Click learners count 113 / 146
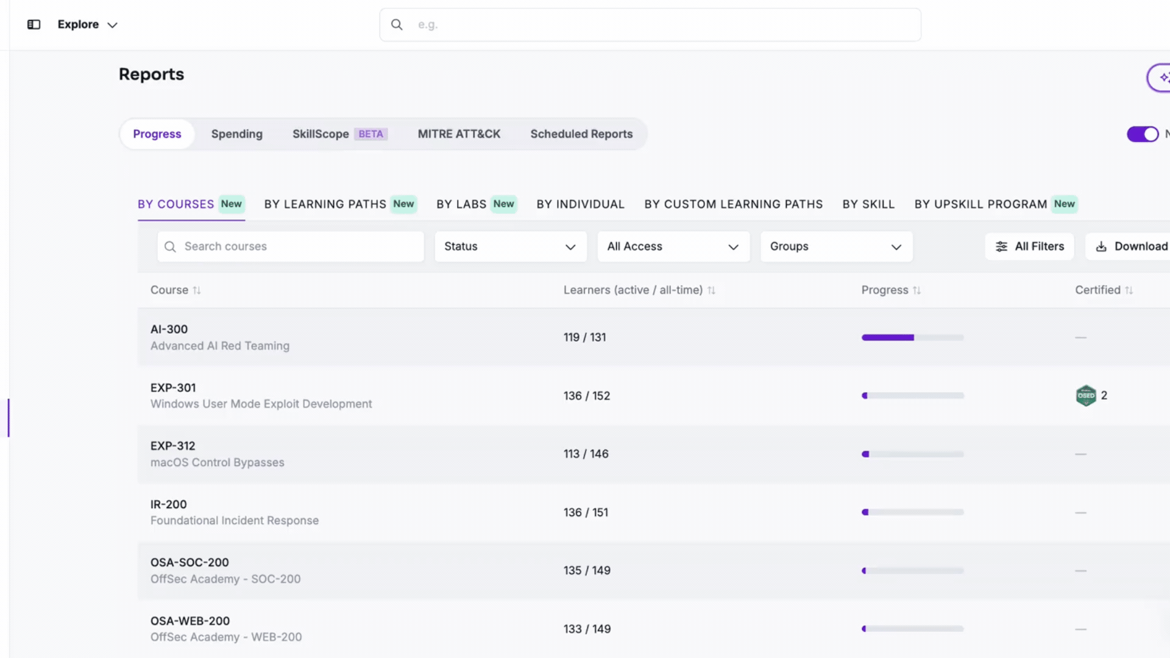The width and height of the screenshot is (1170, 658). click(x=586, y=454)
